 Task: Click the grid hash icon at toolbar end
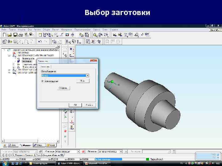pos(147,34)
